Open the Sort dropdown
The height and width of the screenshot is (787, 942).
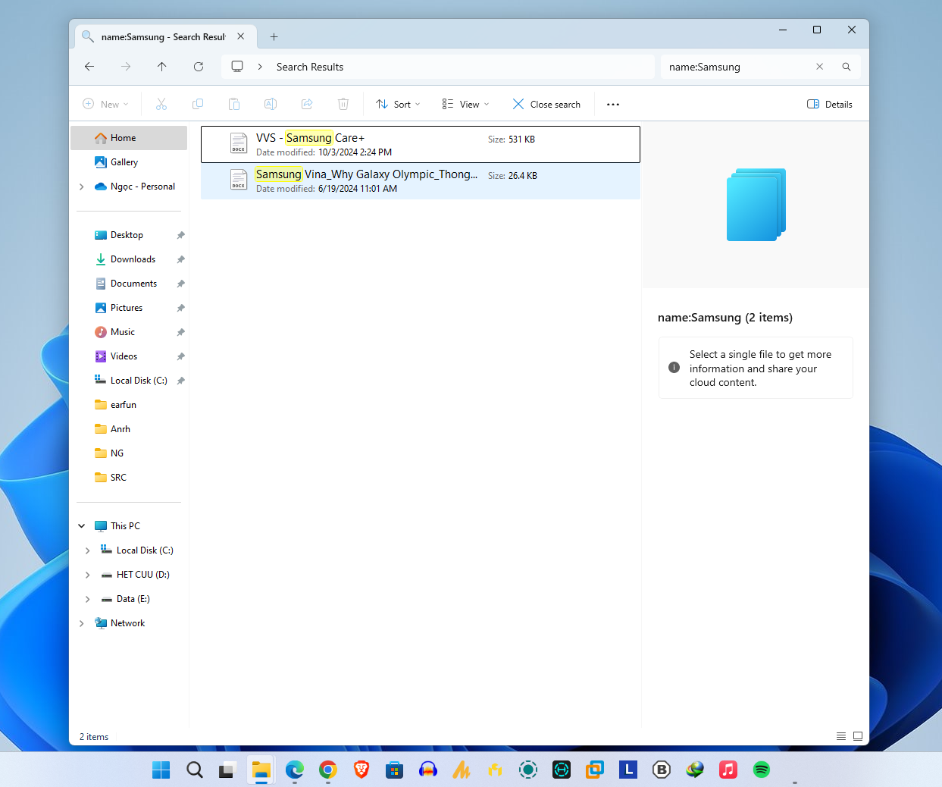click(398, 104)
